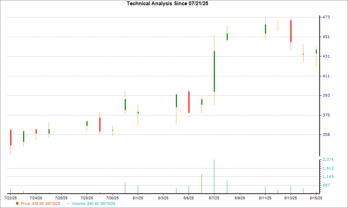Click the 358 price axis label
Screen dimensions: 348x208
click(326, 135)
